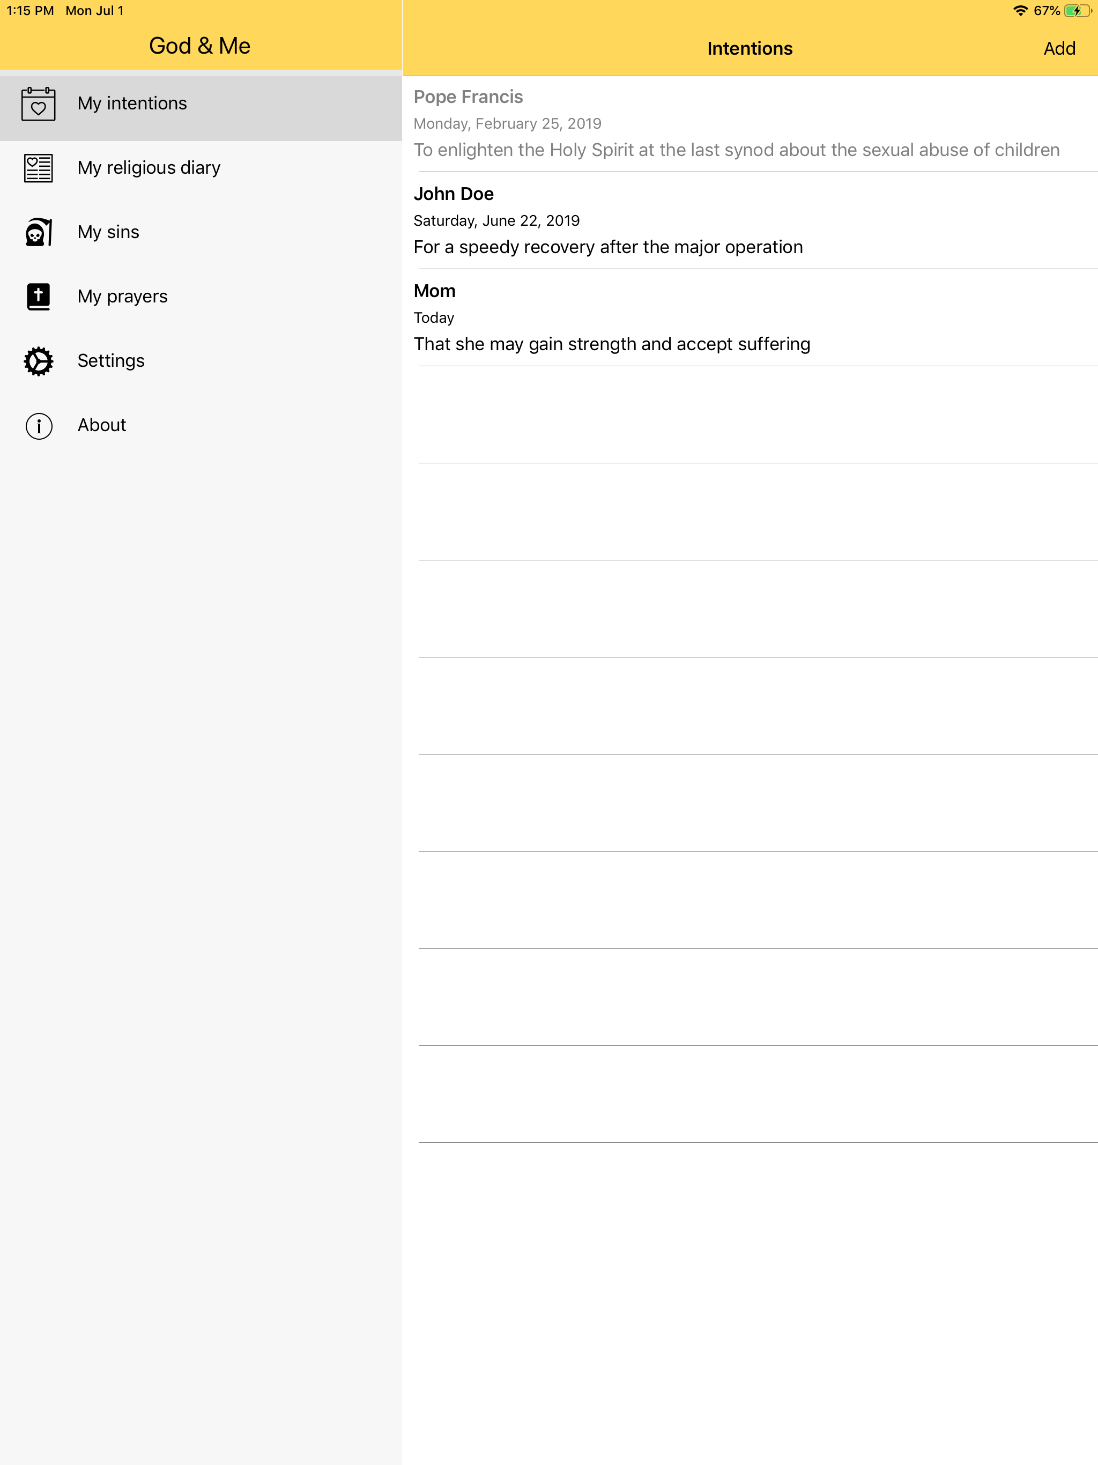The image size is (1098, 1465).
Task: Click the 1:15 PM clock in status bar
Action: pos(31,11)
